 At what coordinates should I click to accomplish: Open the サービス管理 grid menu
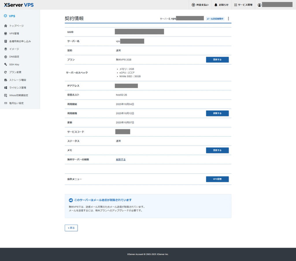243,5
